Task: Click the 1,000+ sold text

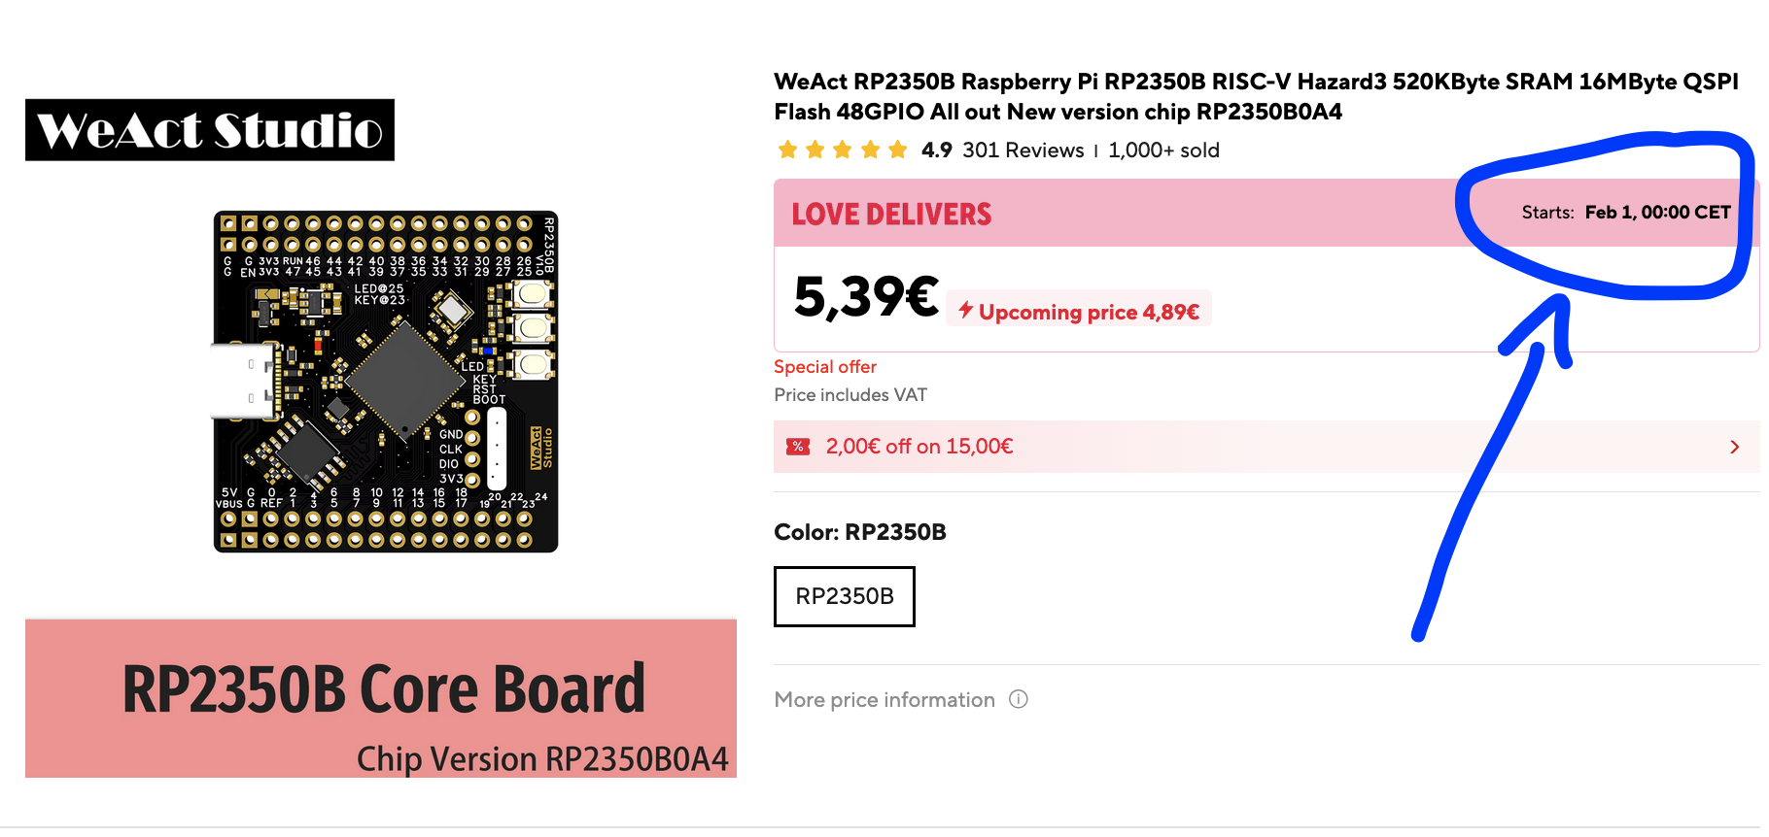Action: click(1163, 151)
